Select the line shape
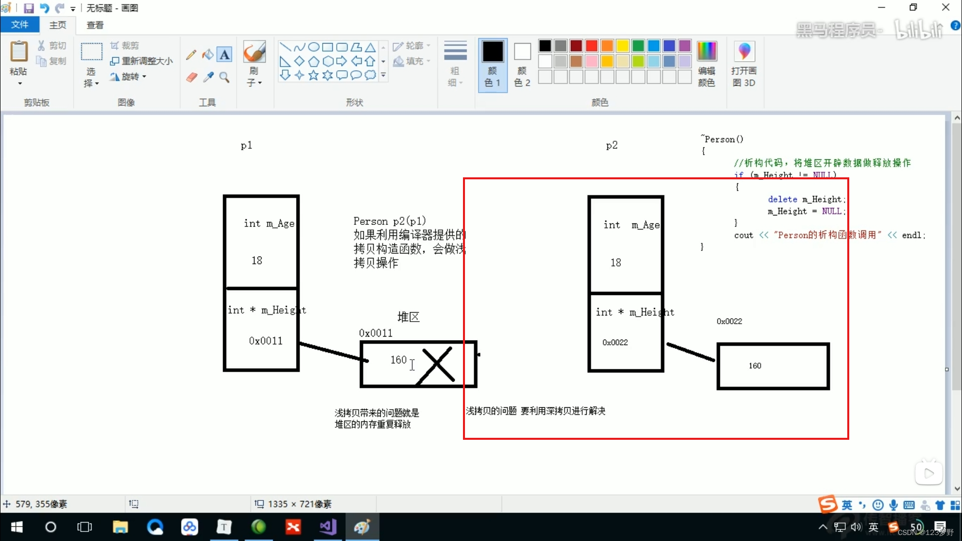This screenshot has height=541, width=962. (285, 47)
